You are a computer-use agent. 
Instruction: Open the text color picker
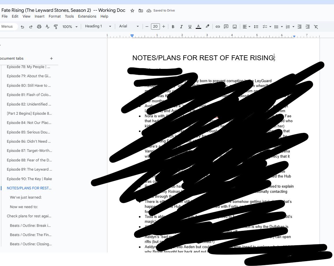point(198,27)
